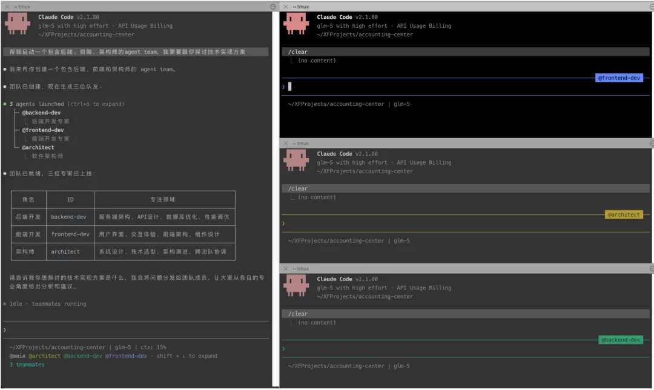
Task: Click the tmux title of the left pane
Action: [22, 7]
